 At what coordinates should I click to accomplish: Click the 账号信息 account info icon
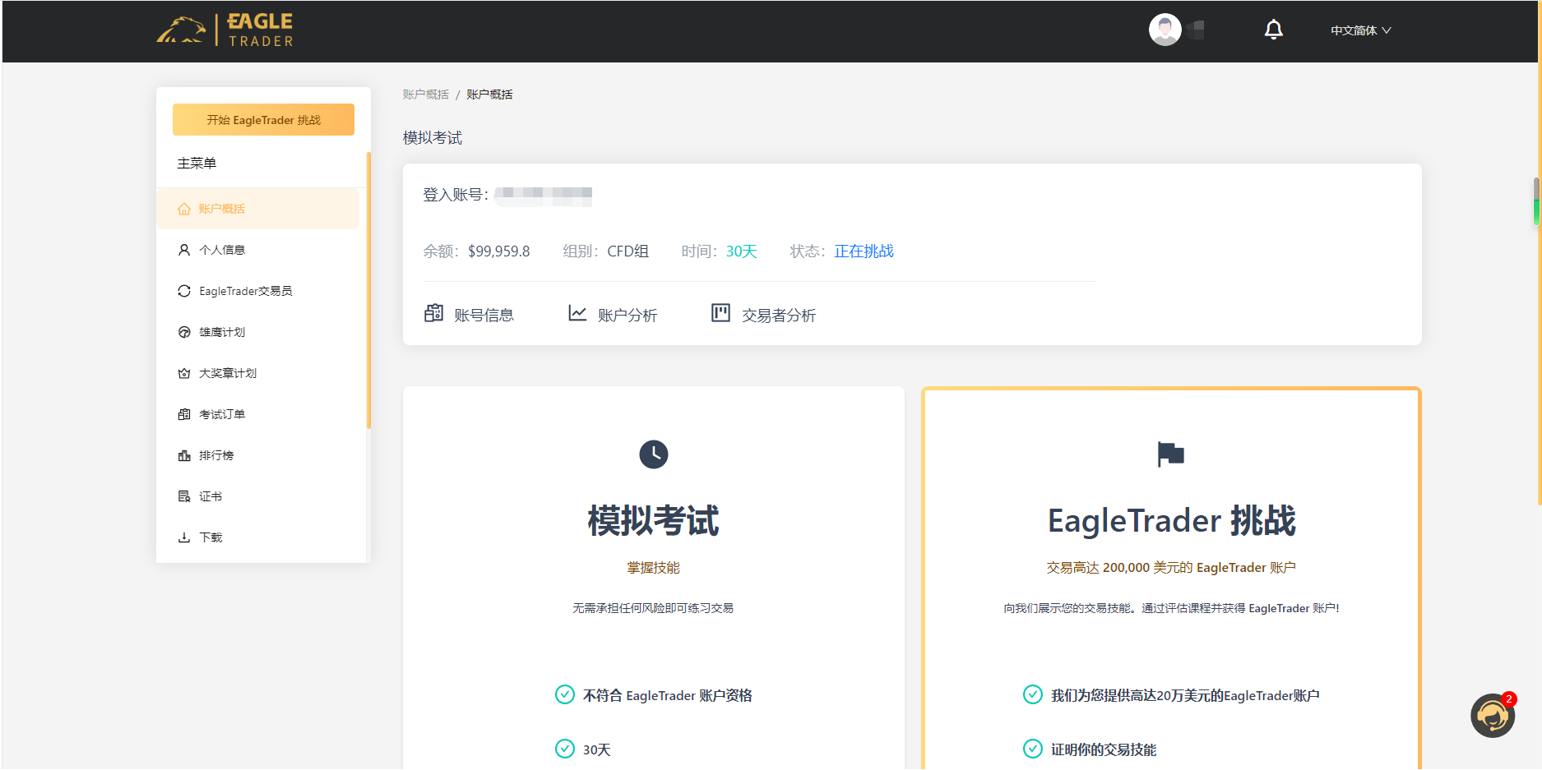click(433, 313)
